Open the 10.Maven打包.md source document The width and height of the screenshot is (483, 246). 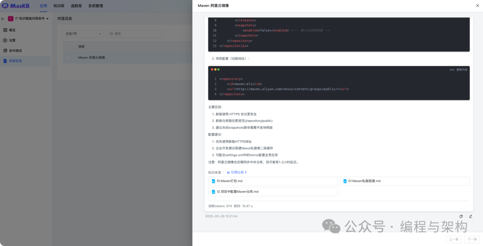pyautogui.click(x=273, y=181)
